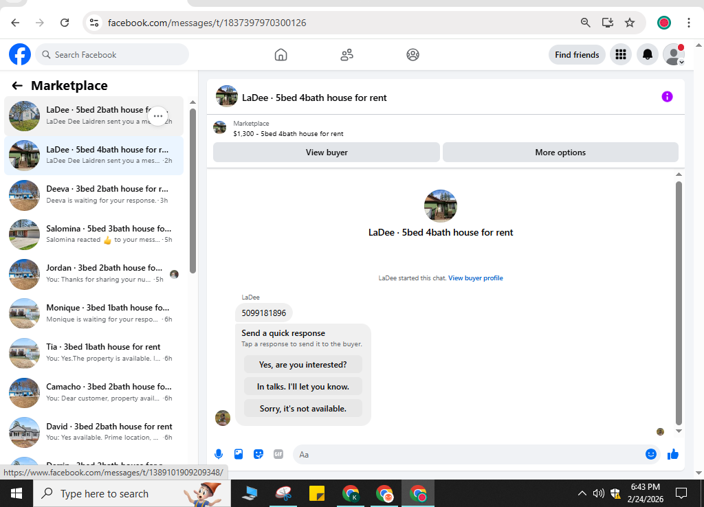This screenshot has height=507, width=704.
Task: Click the phone number message 5099181896
Action: (263, 313)
